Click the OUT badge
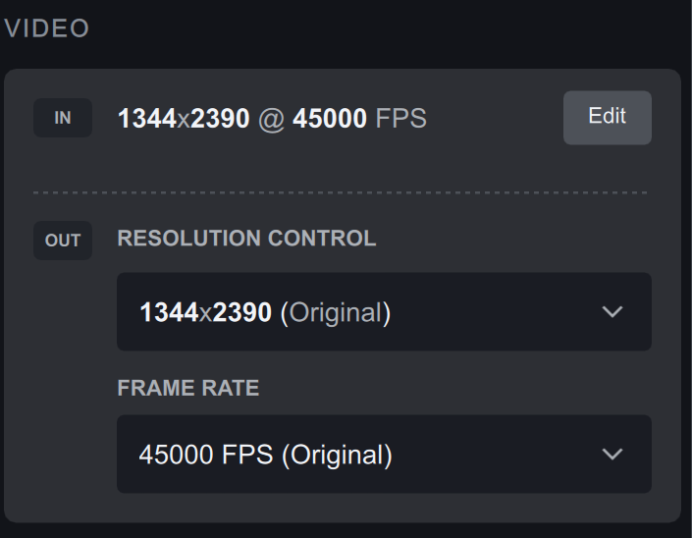Image resolution: width=692 pixels, height=538 pixels. [63, 241]
